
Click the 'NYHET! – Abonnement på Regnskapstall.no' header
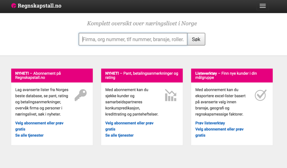pyautogui.click(x=52, y=76)
